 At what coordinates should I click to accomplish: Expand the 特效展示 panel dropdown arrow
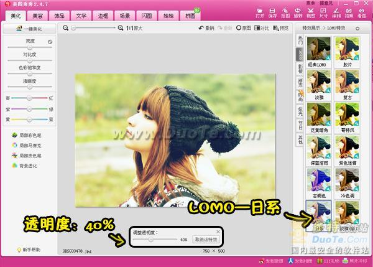coord(357,29)
